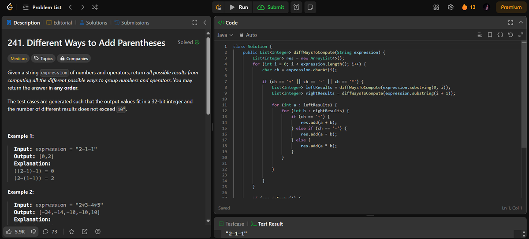This screenshot has width=529, height=239.
Task: Click code line 9 rightResults
Action: (x=363, y=93)
